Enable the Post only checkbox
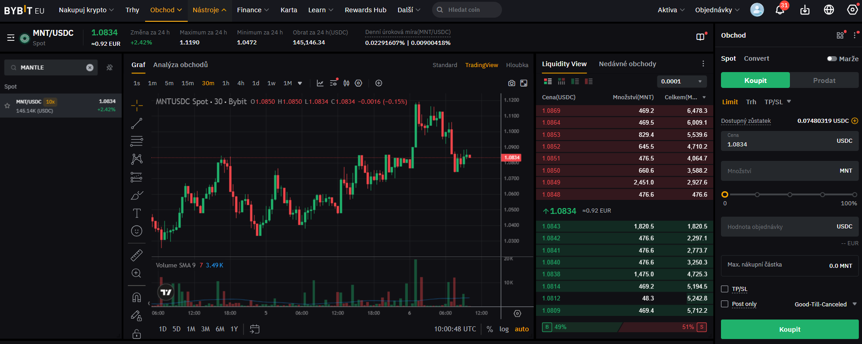 (725, 304)
